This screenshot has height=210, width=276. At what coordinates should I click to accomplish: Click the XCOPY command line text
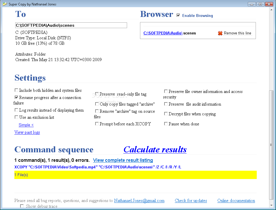[x=98, y=167]
